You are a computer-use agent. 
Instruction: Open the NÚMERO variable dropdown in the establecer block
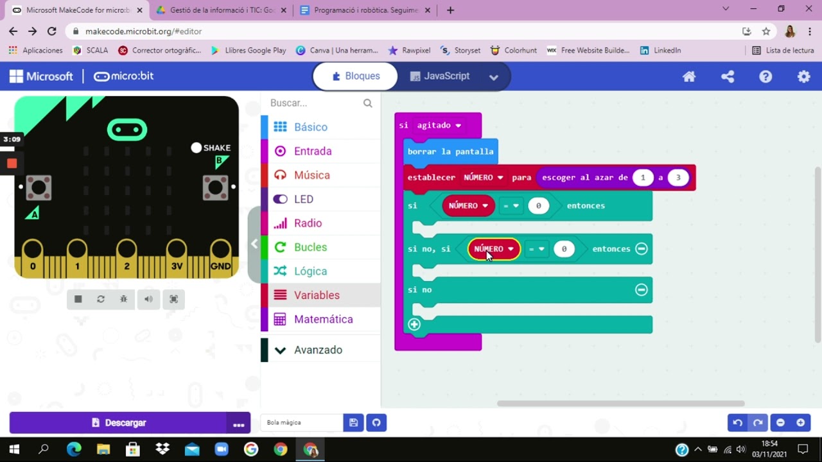click(484, 178)
